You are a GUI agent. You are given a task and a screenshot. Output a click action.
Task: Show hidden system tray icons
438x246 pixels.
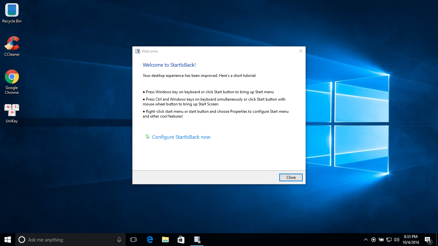[x=366, y=239]
